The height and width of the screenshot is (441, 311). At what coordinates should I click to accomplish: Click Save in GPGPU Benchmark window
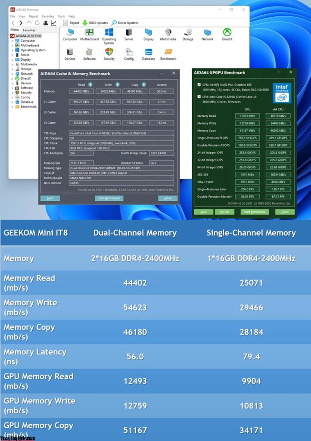[203, 212]
